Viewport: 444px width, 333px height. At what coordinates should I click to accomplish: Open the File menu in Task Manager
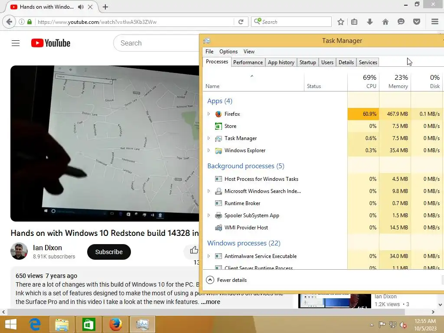[209, 52]
